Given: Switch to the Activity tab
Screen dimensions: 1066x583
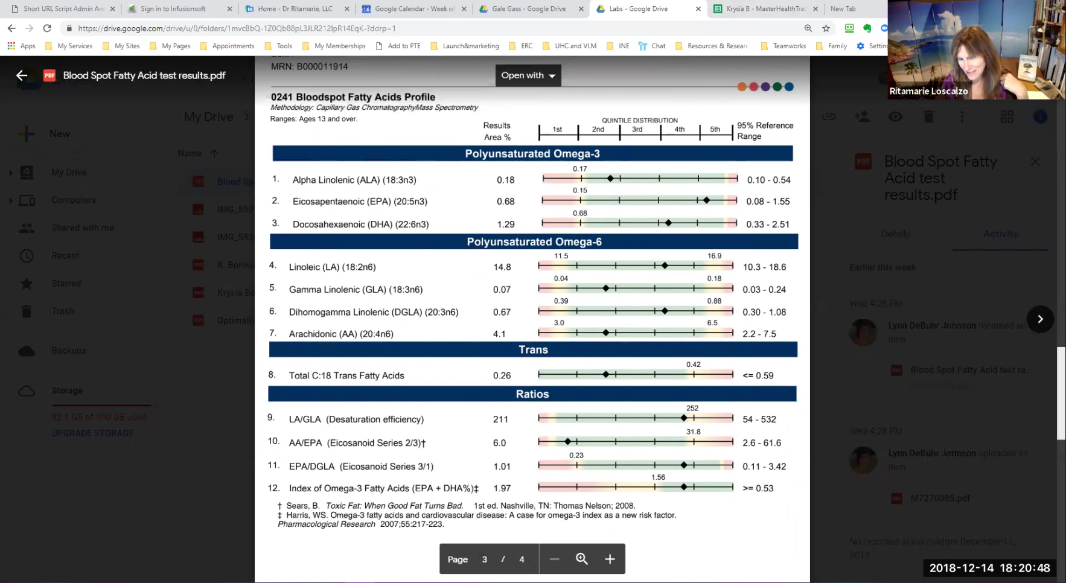Looking at the screenshot, I should tap(1000, 234).
